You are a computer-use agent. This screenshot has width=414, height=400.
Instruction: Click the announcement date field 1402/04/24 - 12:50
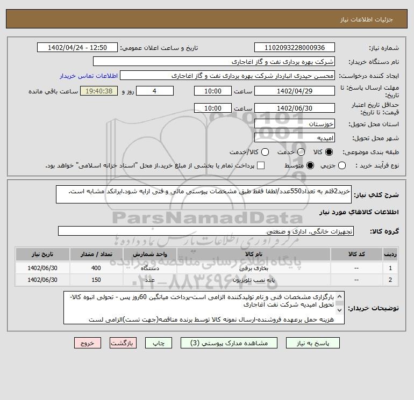pyautogui.click(x=77, y=48)
